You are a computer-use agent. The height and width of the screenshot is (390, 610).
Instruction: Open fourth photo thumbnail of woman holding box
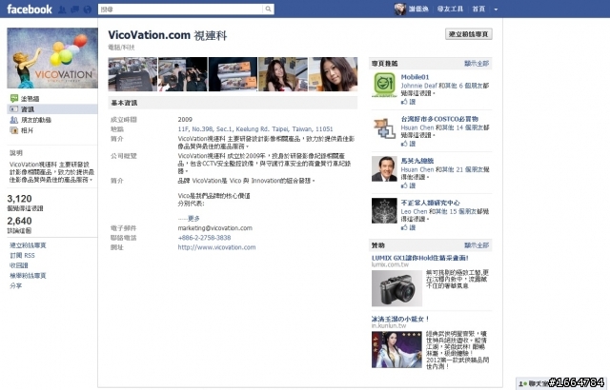pyautogui.click(x=283, y=74)
